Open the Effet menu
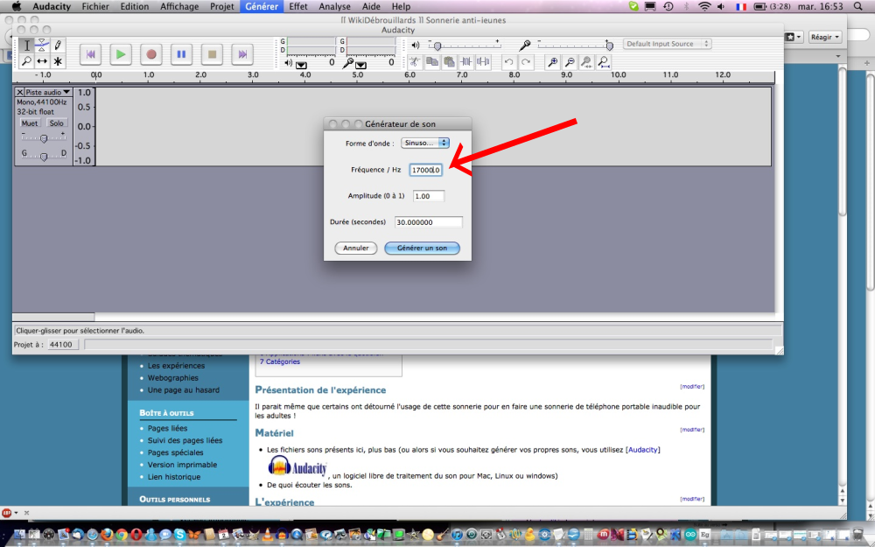Image resolution: width=875 pixels, height=547 pixels. [x=297, y=6]
